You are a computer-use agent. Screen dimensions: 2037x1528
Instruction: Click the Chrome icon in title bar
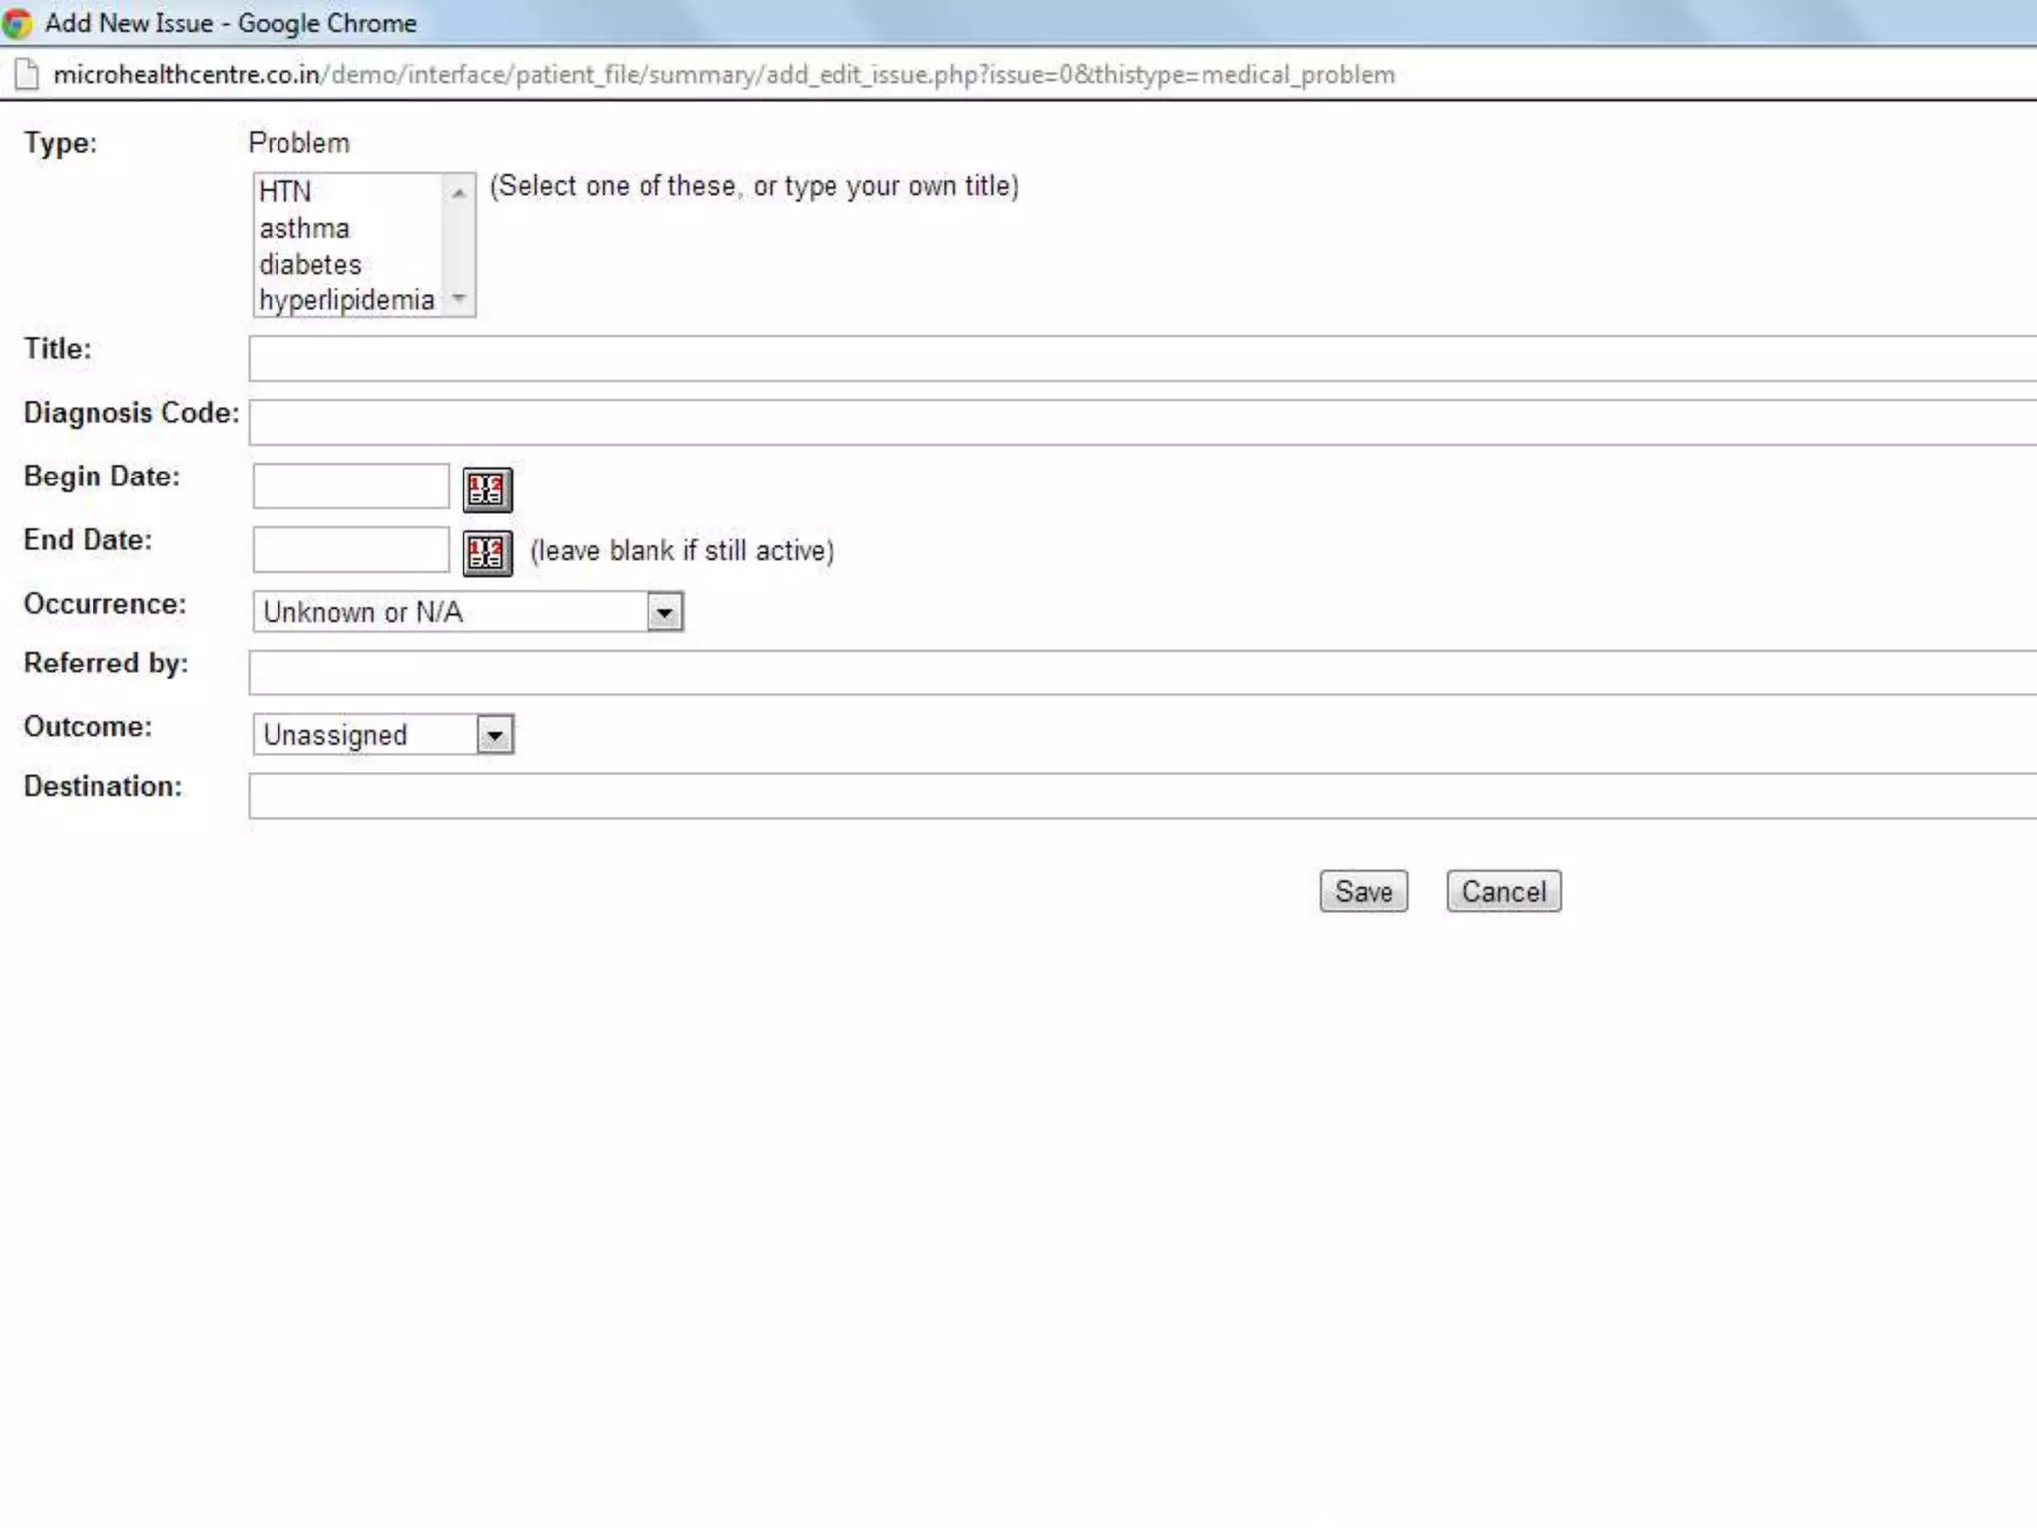pyautogui.click(x=17, y=23)
